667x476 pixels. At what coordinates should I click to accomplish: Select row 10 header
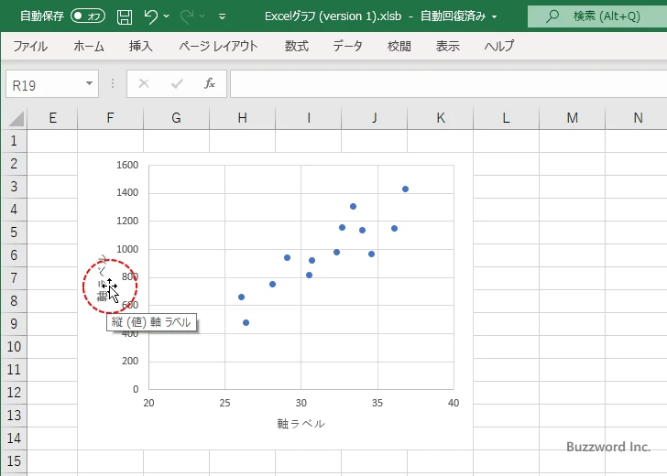14,346
